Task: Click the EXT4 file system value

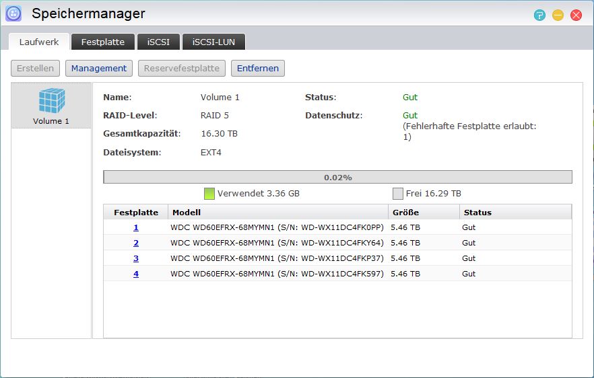Action: pos(211,153)
